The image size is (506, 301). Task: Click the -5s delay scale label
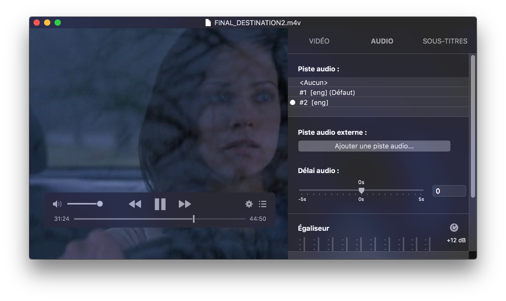302,199
